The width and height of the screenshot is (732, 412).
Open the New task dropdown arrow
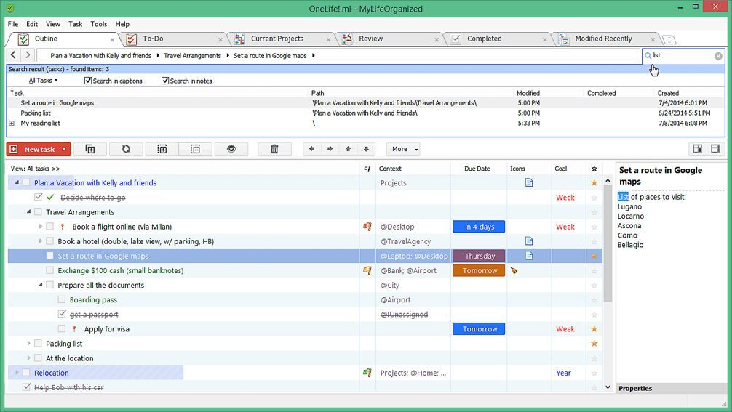click(64, 149)
